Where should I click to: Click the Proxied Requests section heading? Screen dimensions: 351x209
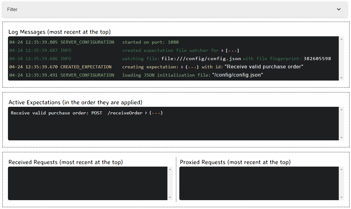pyautogui.click(x=235, y=162)
